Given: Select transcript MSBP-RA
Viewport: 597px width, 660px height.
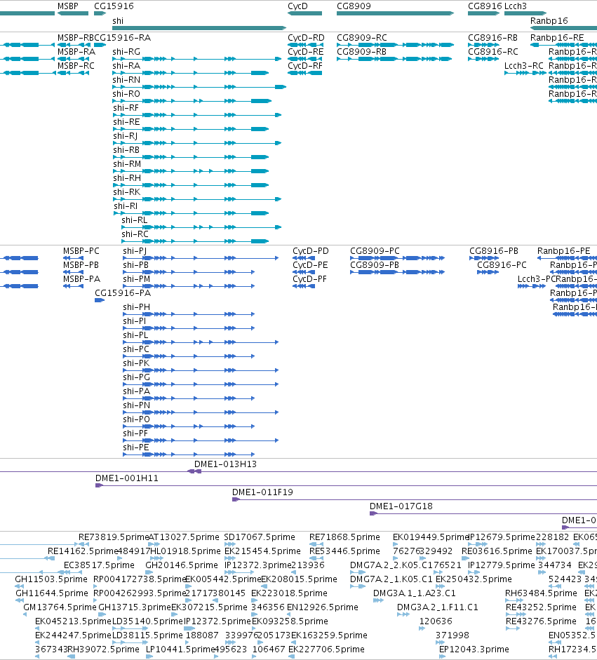Looking at the screenshot, I should pyautogui.click(x=73, y=59).
